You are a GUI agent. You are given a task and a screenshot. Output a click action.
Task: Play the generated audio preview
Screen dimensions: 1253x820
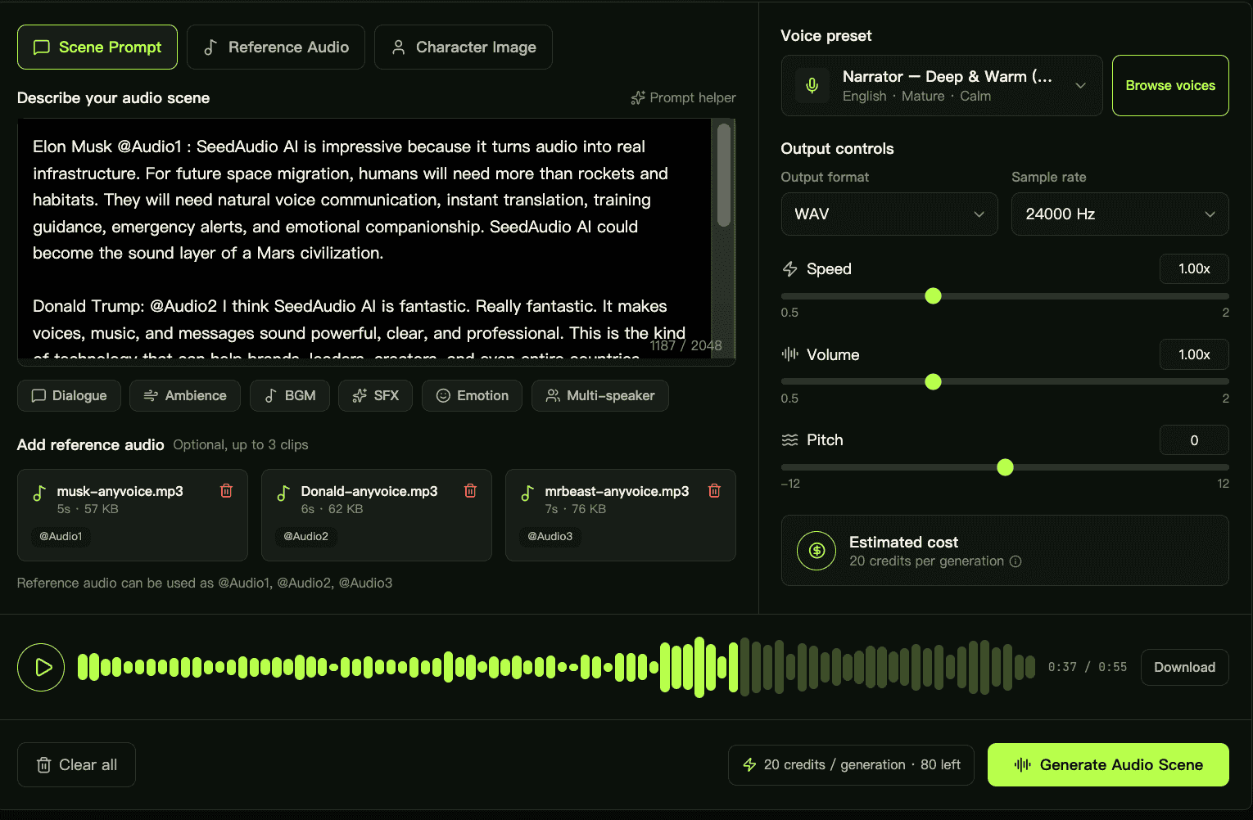point(41,668)
